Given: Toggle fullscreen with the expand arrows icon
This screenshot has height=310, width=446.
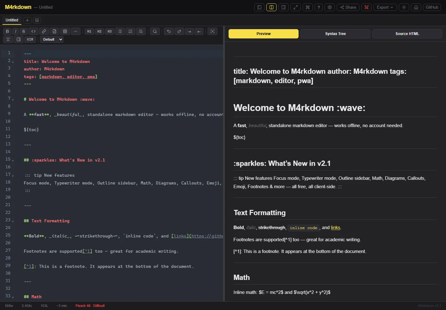Looking at the screenshot, I should coord(296,7).
